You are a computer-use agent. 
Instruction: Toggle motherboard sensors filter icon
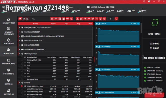click(x=60, y=19)
